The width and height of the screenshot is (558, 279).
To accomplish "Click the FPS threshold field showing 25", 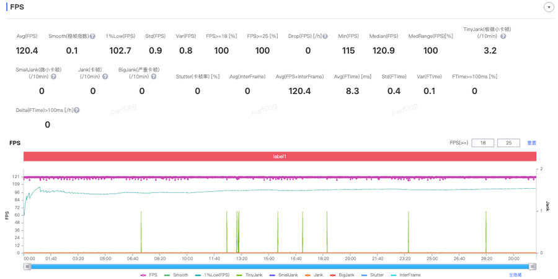I will [x=508, y=143].
